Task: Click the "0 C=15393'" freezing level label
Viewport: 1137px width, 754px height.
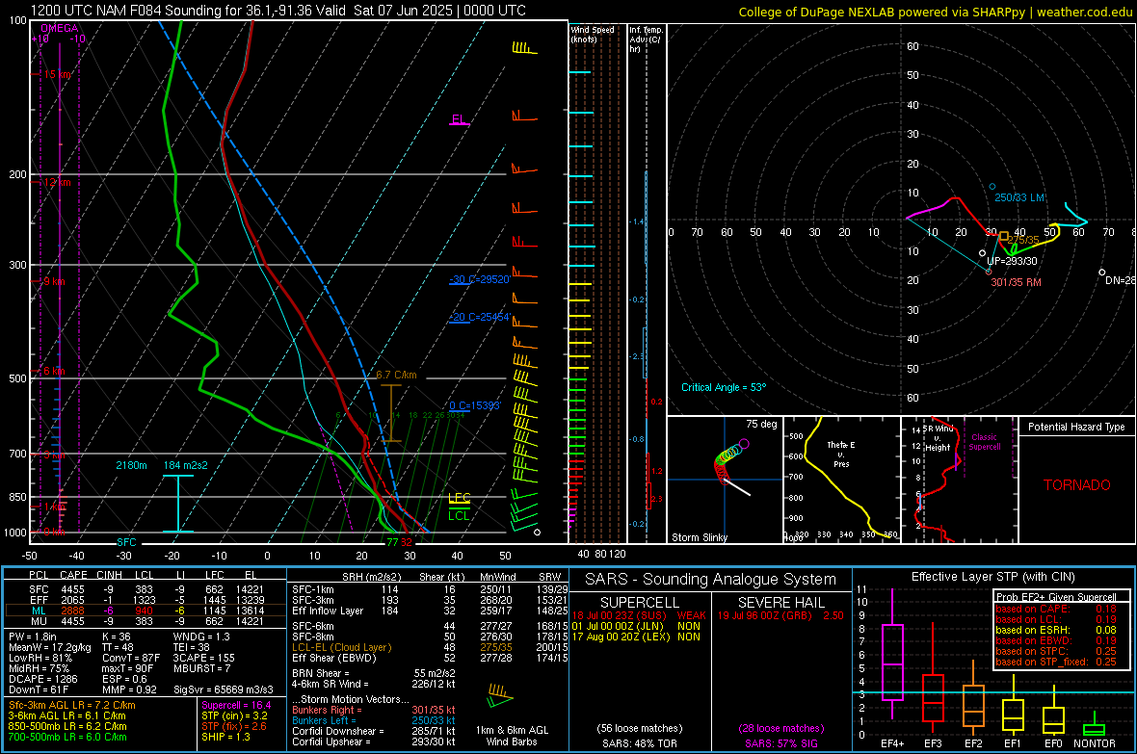Action: pyautogui.click(x=475, y=405)
